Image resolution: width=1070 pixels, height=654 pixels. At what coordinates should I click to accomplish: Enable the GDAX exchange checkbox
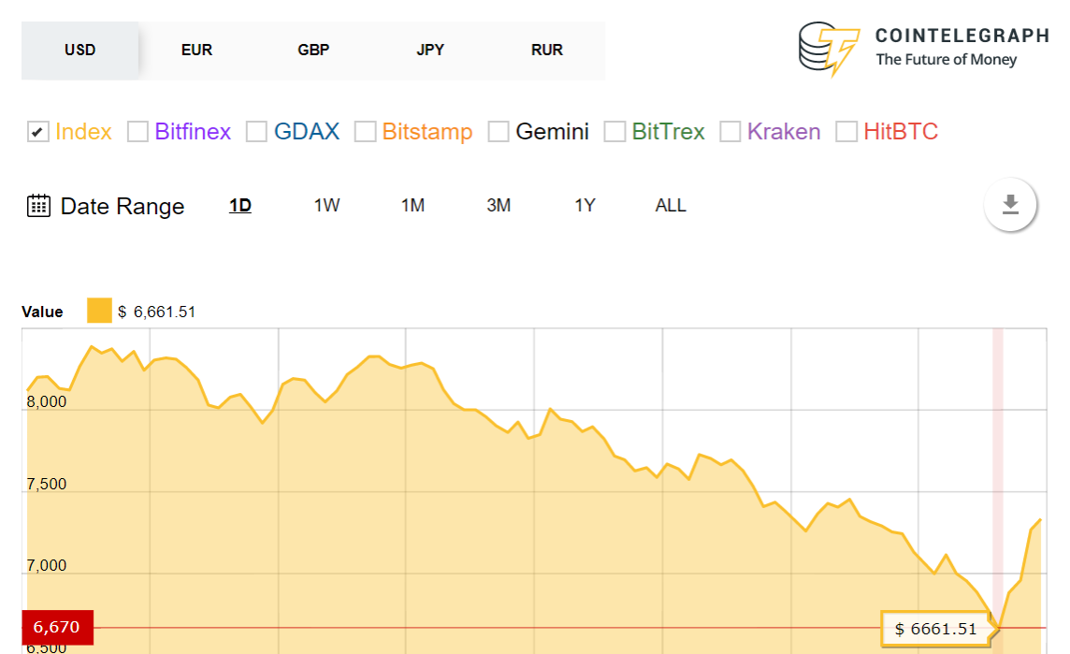[x=256, y=132]
